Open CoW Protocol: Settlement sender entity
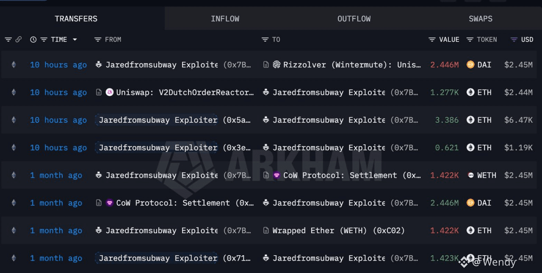 click(x=185, y=203)
